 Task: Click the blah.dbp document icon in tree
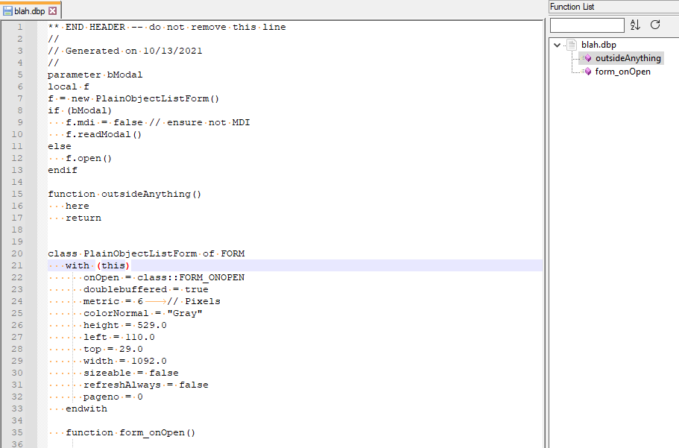[572, 45]
